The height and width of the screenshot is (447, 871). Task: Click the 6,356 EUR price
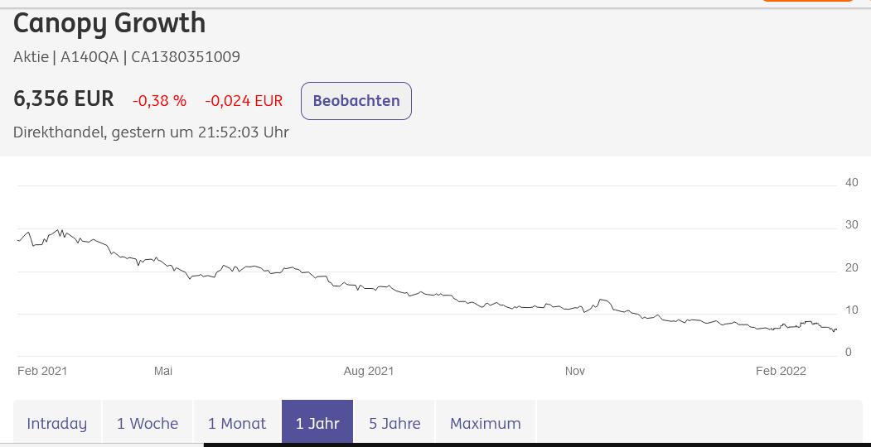tap(64, 99)
